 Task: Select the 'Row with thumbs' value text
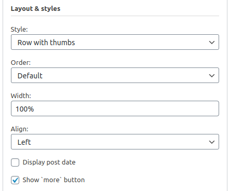[x=46, y=43]
